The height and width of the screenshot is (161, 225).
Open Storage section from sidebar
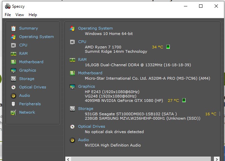pyautogui.click(x=27, y=79)
